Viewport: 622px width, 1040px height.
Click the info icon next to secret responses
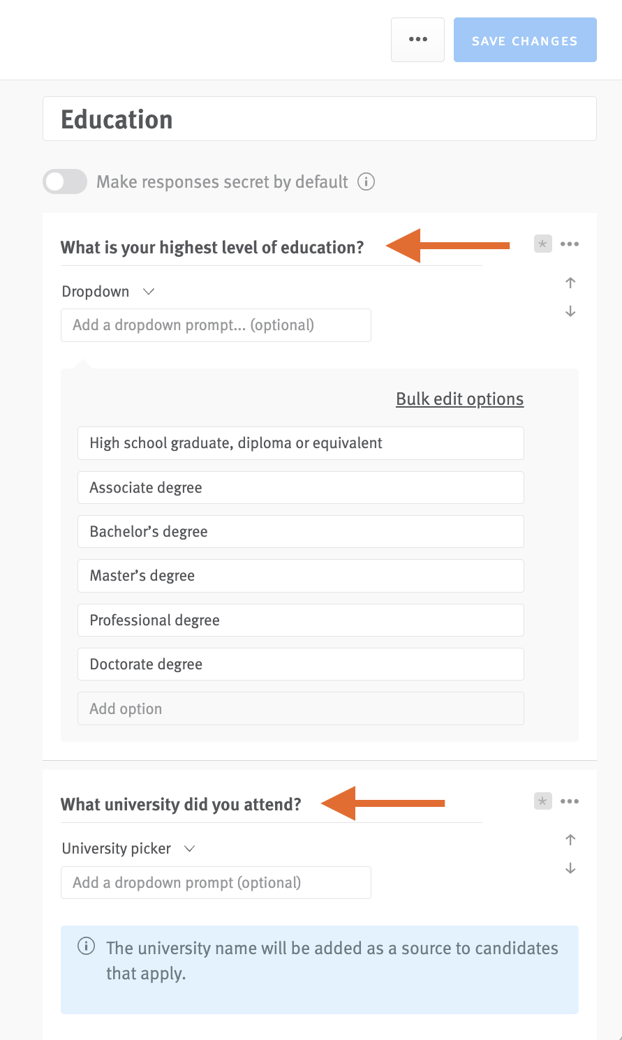(x=366, y=181)
